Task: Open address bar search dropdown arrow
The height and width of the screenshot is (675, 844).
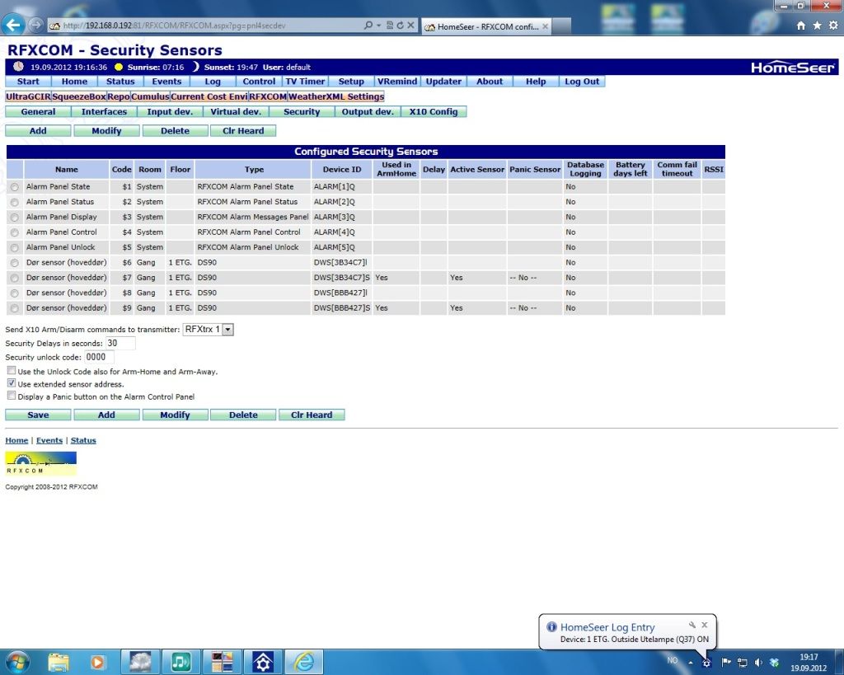Action: (378, 26)
